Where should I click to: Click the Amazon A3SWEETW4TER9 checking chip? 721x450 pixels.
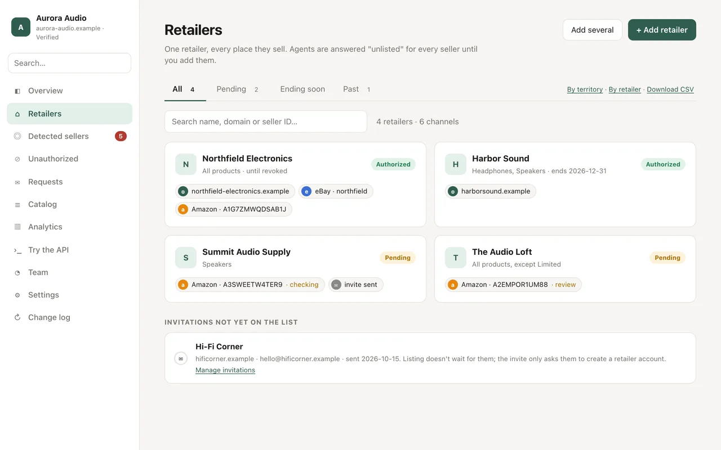[x=250, y=285]
